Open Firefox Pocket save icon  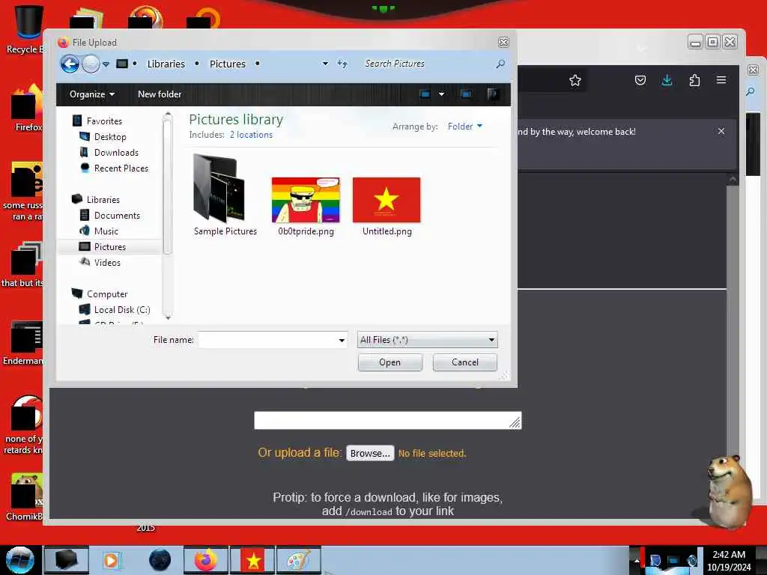pos(640,80)
